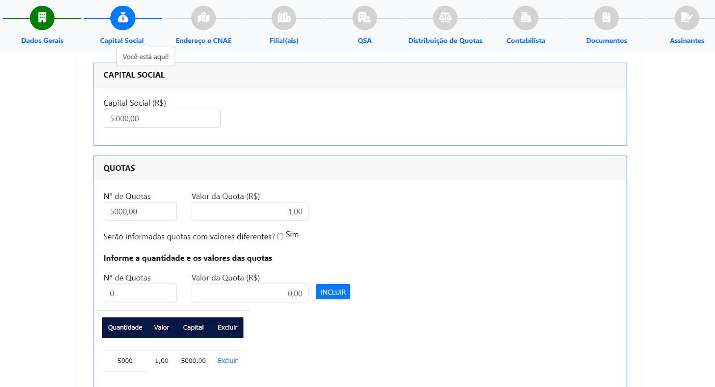
Task: Click the 'Você está aqui!' tooltip
Action: (x=146, y=57)
